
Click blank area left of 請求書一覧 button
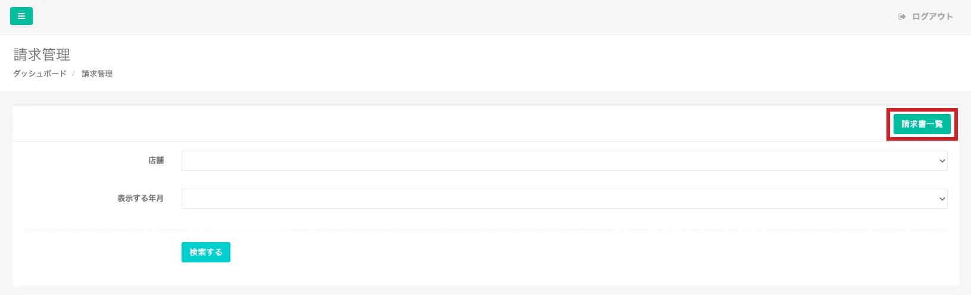tap(476, 124)
